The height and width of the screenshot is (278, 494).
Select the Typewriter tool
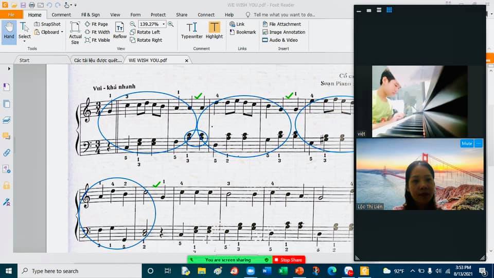pos(191,30)
